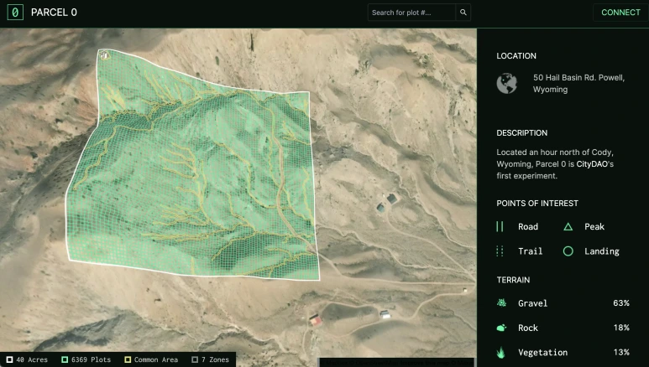Select the Road point of interest icon
649x367 pixels.
500,226
